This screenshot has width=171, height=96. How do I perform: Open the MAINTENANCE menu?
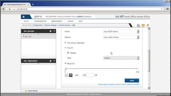tap(57, 21)
